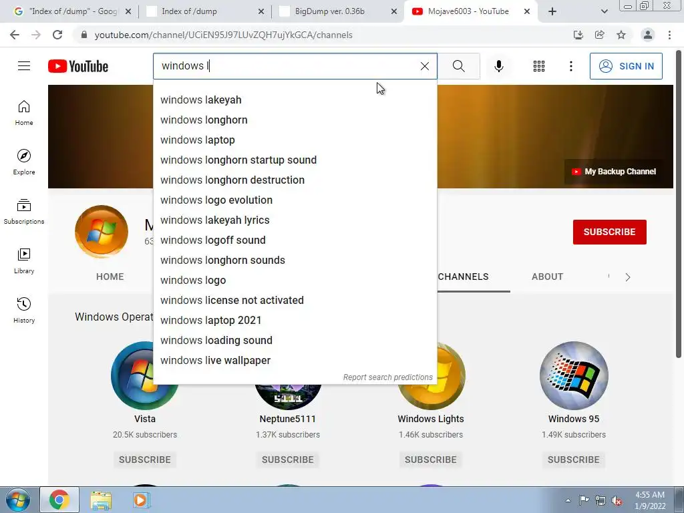Close the BigDump ver. 0.36b tab
Viewport: 684px width, 513px height.
tap(394, 11)
